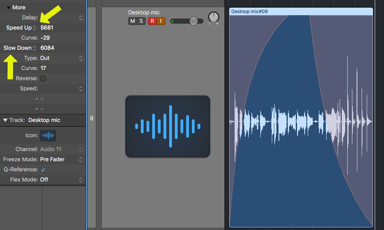Enable the Reverse checkbox
The width and height of the screenshot is (384, 230).
tap(43, 78)
